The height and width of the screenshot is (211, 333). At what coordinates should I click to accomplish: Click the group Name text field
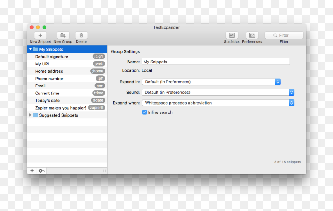(x=216, y=62)
